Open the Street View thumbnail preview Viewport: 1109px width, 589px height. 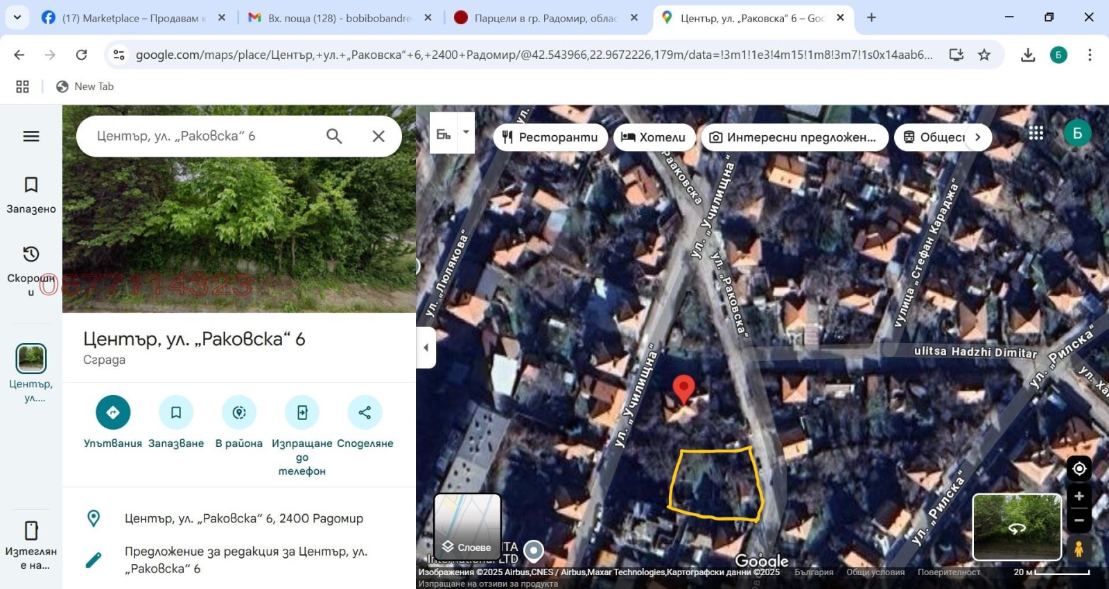1016,527
